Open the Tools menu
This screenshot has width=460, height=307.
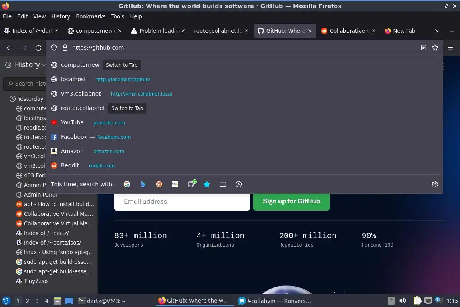[118, 16]
